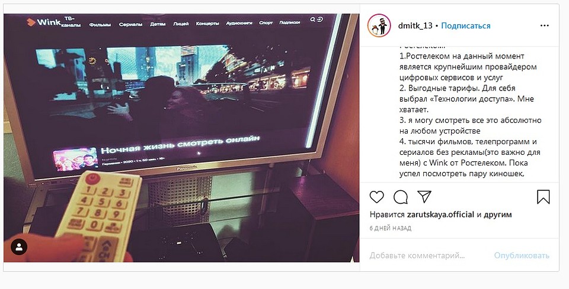Open comments via speech bubble icon

point(400,197)
